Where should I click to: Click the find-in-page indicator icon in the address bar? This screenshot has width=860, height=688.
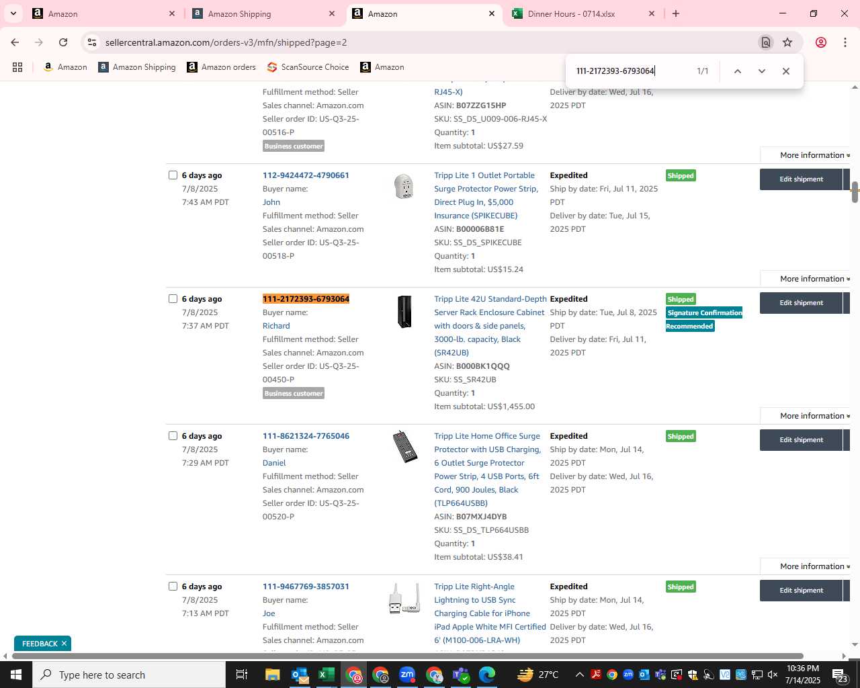point(765,42)
